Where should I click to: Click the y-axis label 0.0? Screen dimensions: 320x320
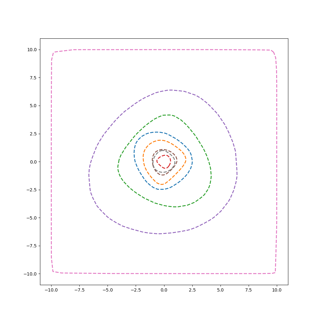click(x=34, y=162)
